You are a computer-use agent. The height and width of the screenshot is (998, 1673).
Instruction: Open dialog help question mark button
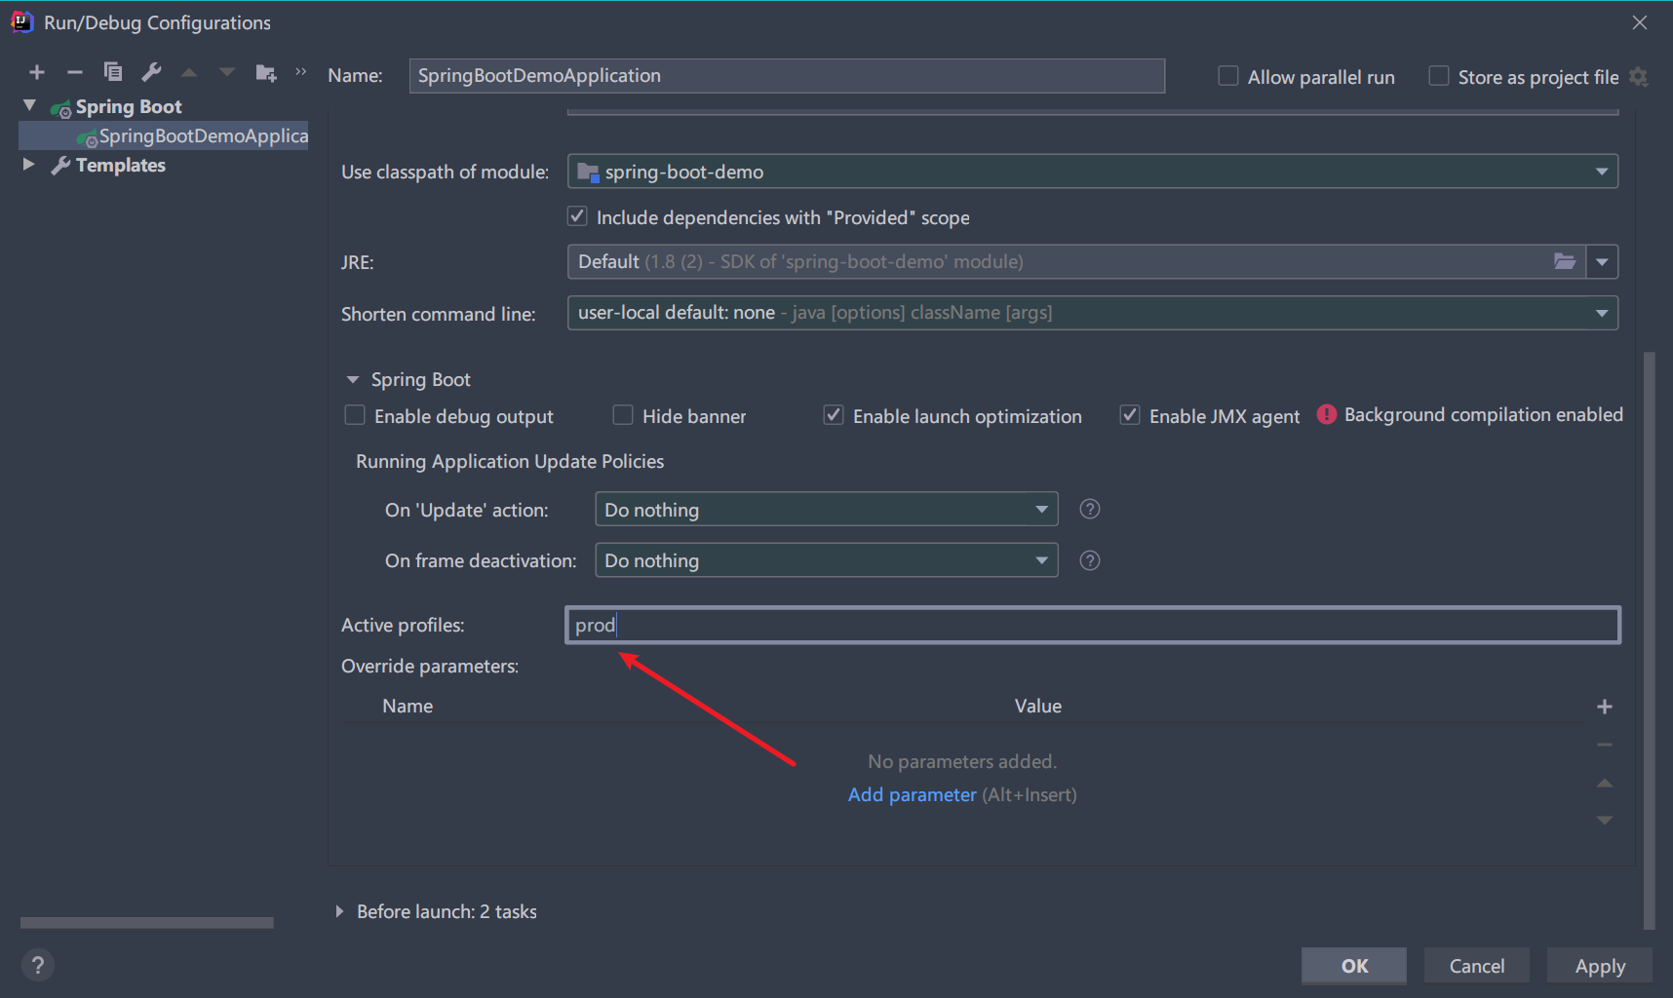pos(37,965)
